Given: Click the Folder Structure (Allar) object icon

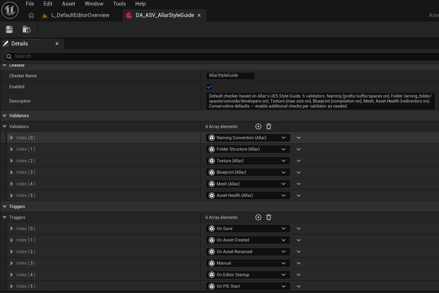Looking at the screenshot, I should (212, 149).
